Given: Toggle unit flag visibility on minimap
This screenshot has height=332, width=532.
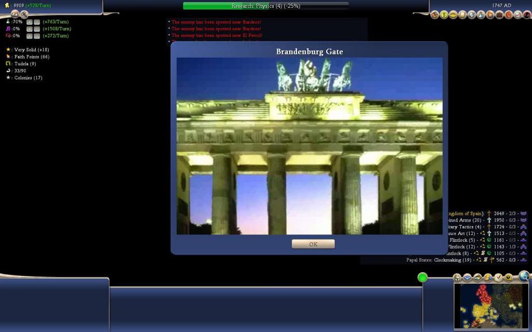Looking at the screenshot, I should 478,277.
